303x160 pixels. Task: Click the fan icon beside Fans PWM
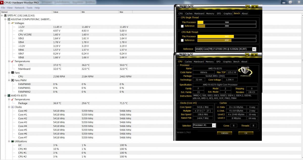pyautogui.click(x=12, y=80)
